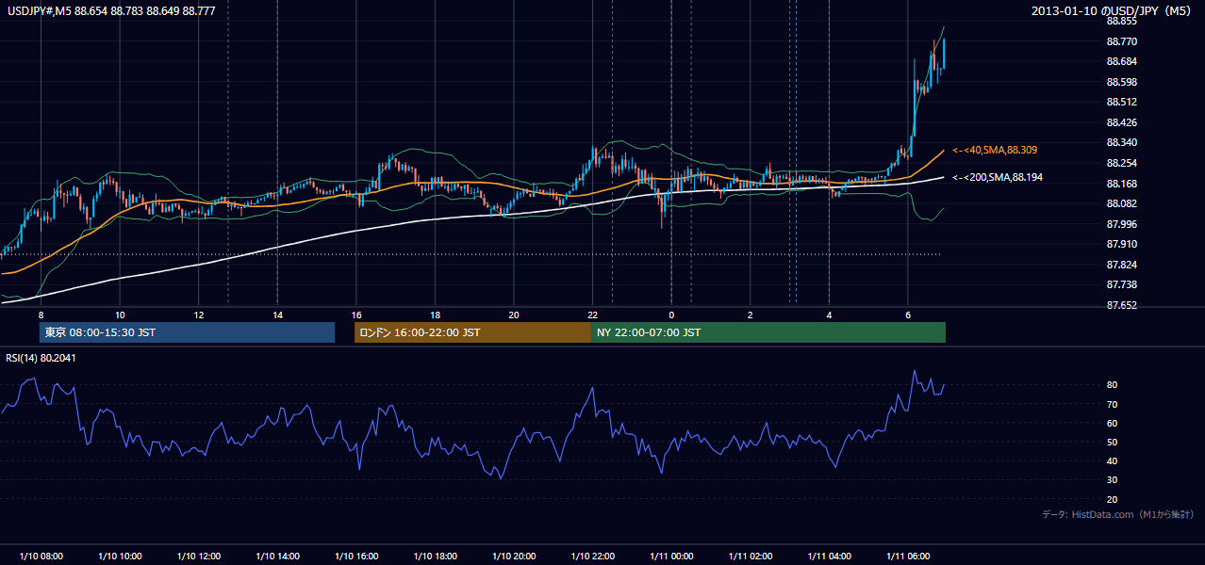Click the '1/10 10:00' date axis label
The height and width of the screenshot is (565, 1205).
point(120,557)
